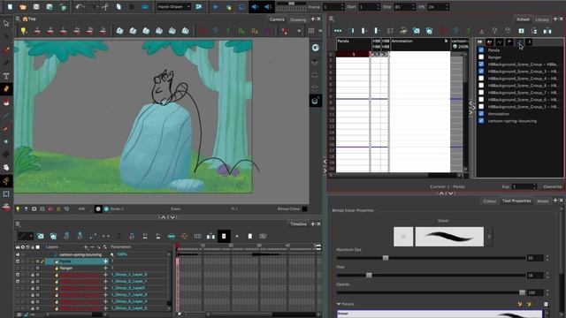Image resolution: width=566 pixels, height=318 pixels.
Task: Switch to the Library tab
Action: coord(542,19)
